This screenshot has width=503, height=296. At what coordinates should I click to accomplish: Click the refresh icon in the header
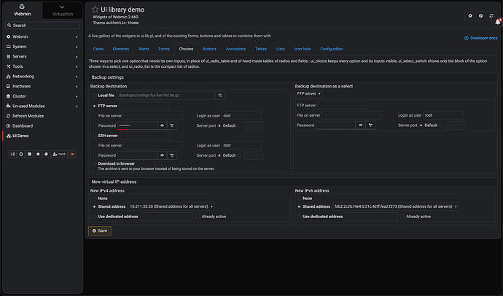[x=491, y=16]
